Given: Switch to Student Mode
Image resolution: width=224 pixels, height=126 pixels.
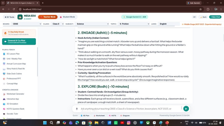Looking at the screenshot, I should point(67,17).
